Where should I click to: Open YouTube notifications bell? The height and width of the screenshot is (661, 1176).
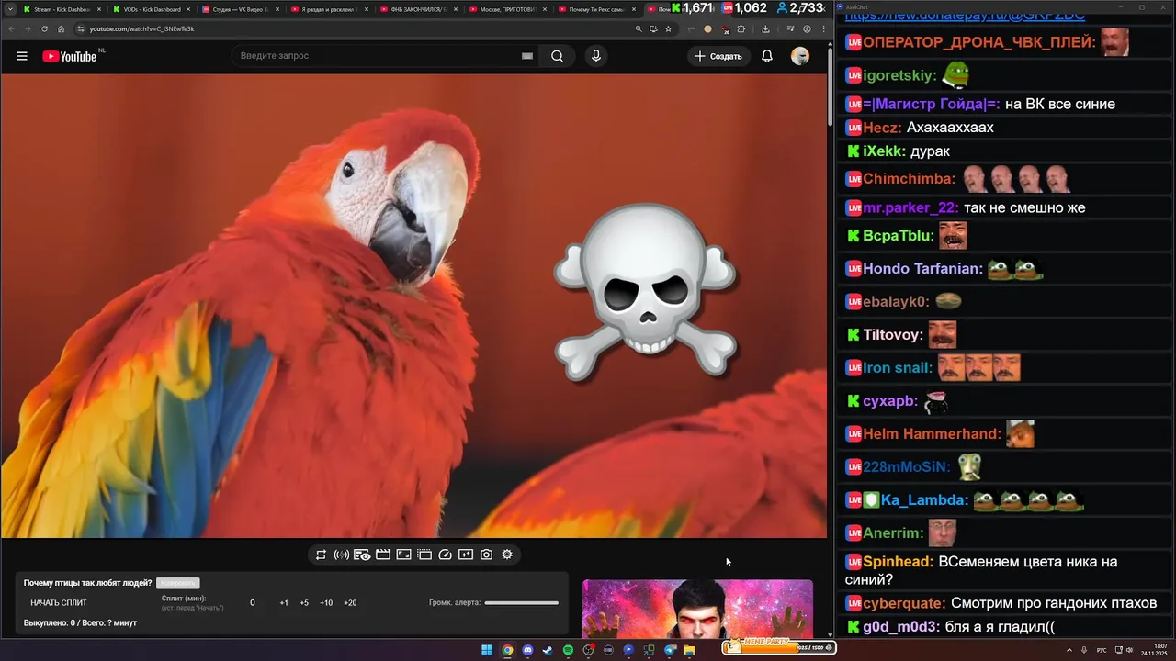[x=767, y=56]
